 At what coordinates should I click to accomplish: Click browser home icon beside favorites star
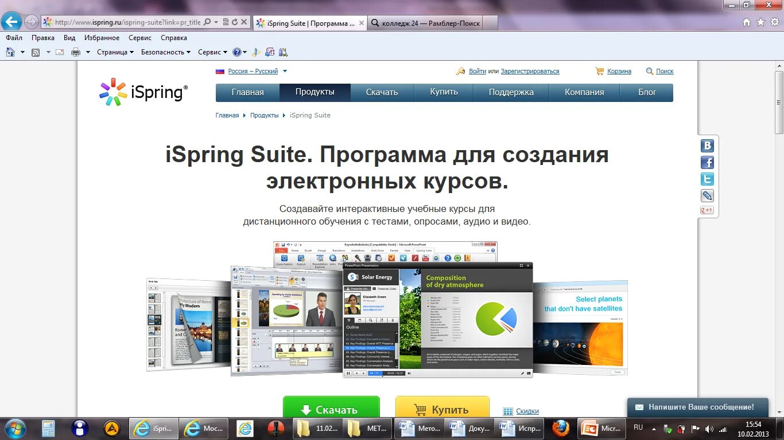747,22
